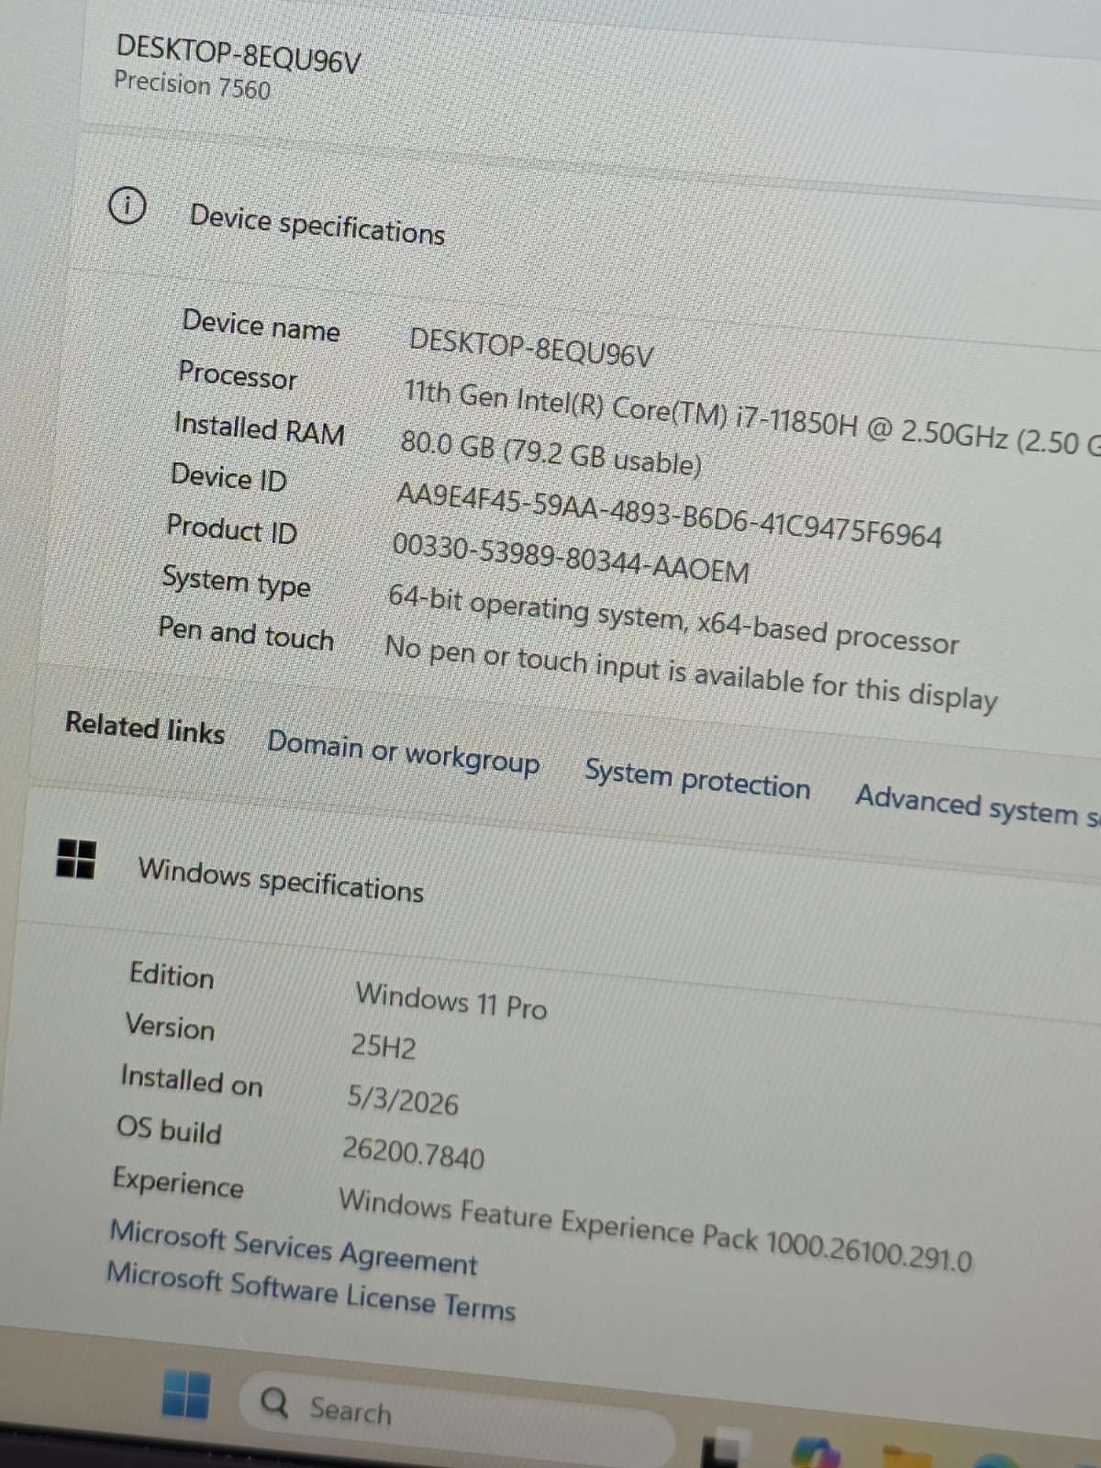Open Microsoft Software License Terms link
The height and width of the screenshot is (1468, 1101).
311,1292
